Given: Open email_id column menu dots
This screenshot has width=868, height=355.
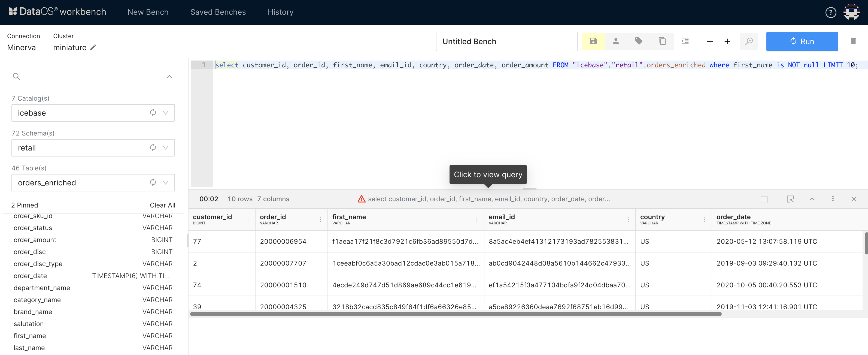Looking at the screenshot, I should pos(628,219).
